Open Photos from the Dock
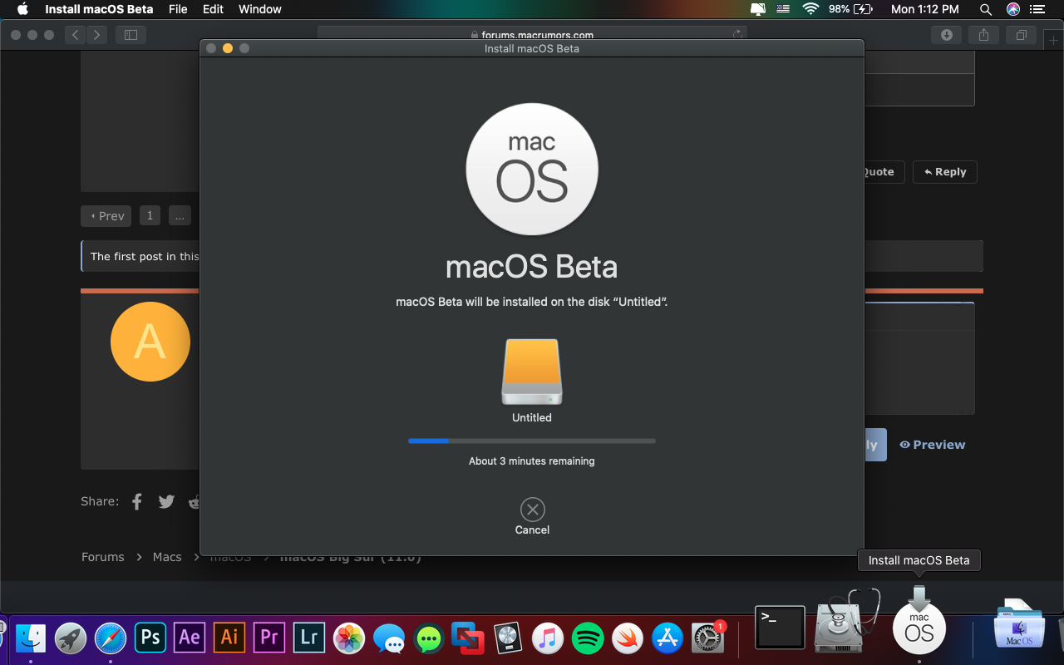 point(349,638)
